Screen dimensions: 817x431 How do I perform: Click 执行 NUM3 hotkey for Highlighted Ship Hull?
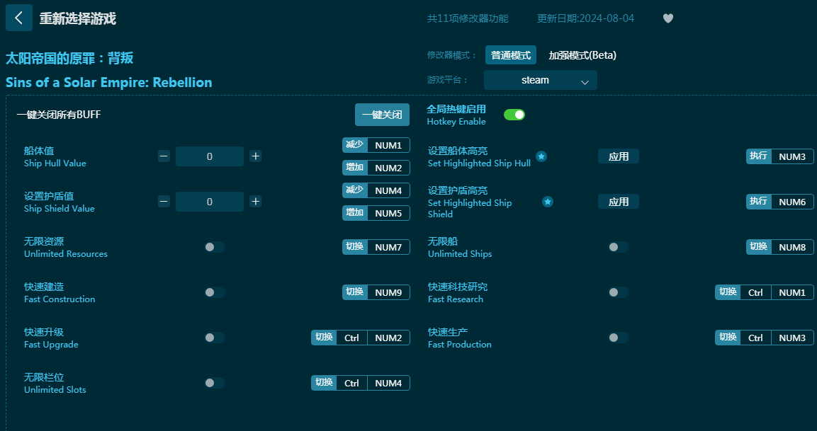click(x=780, y=156)
